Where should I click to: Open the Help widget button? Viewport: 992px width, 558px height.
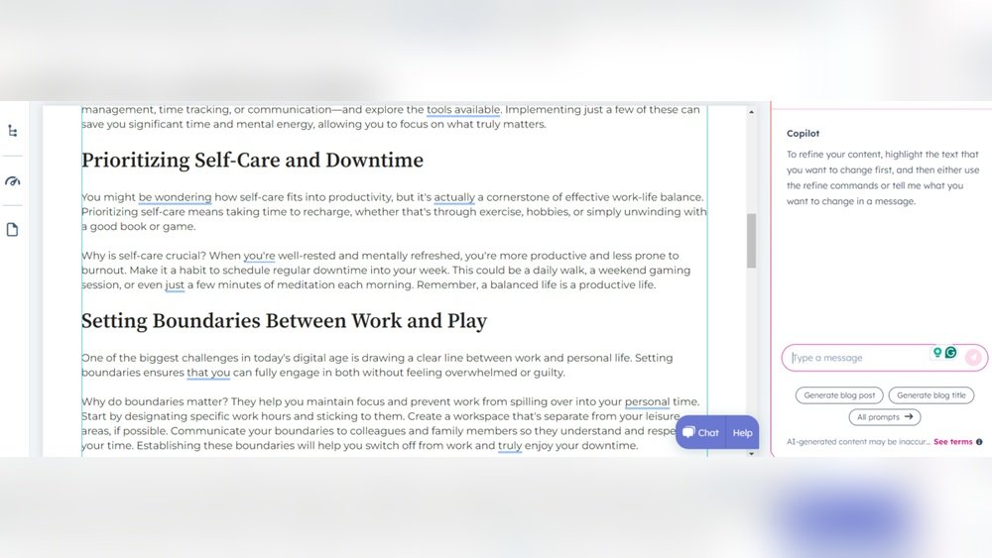tap(742, 432)
